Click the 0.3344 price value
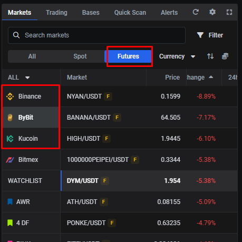This screenshot has width=242, height=242. tap(170, 160)
